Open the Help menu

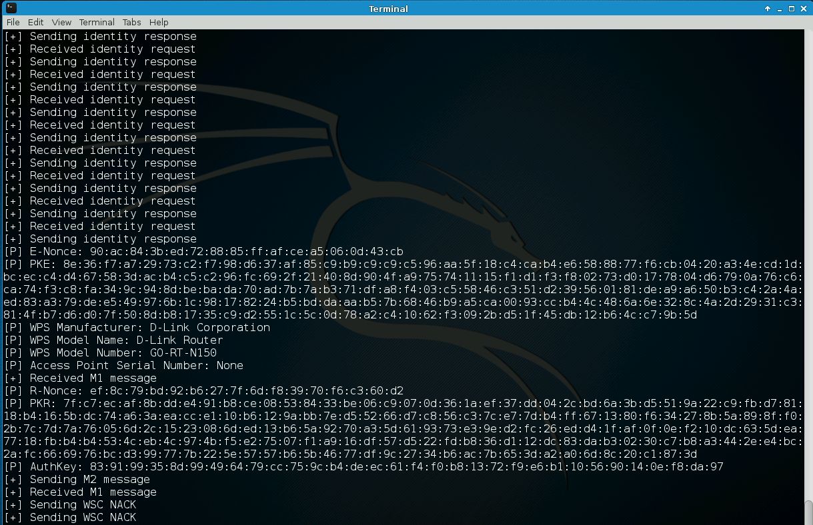tap(159, 22)
